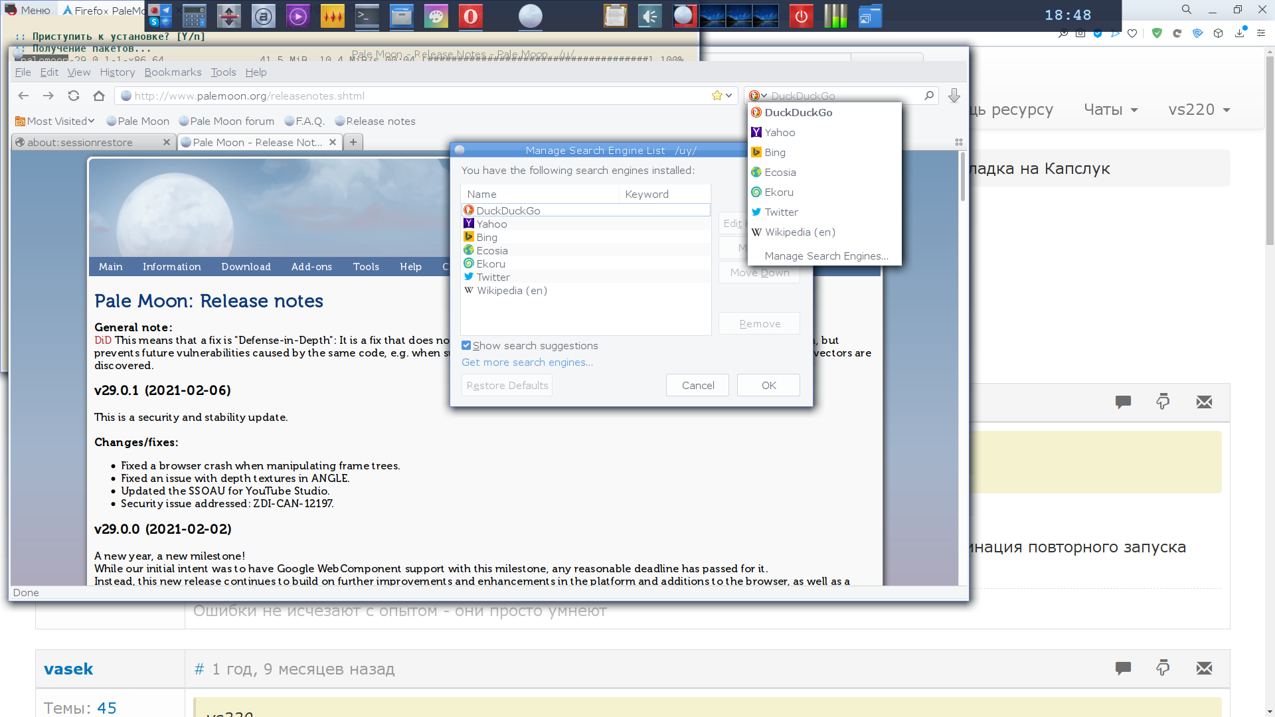1275x717 pixels.
Task: Open the Меню button in top panel
Action: 28,10
